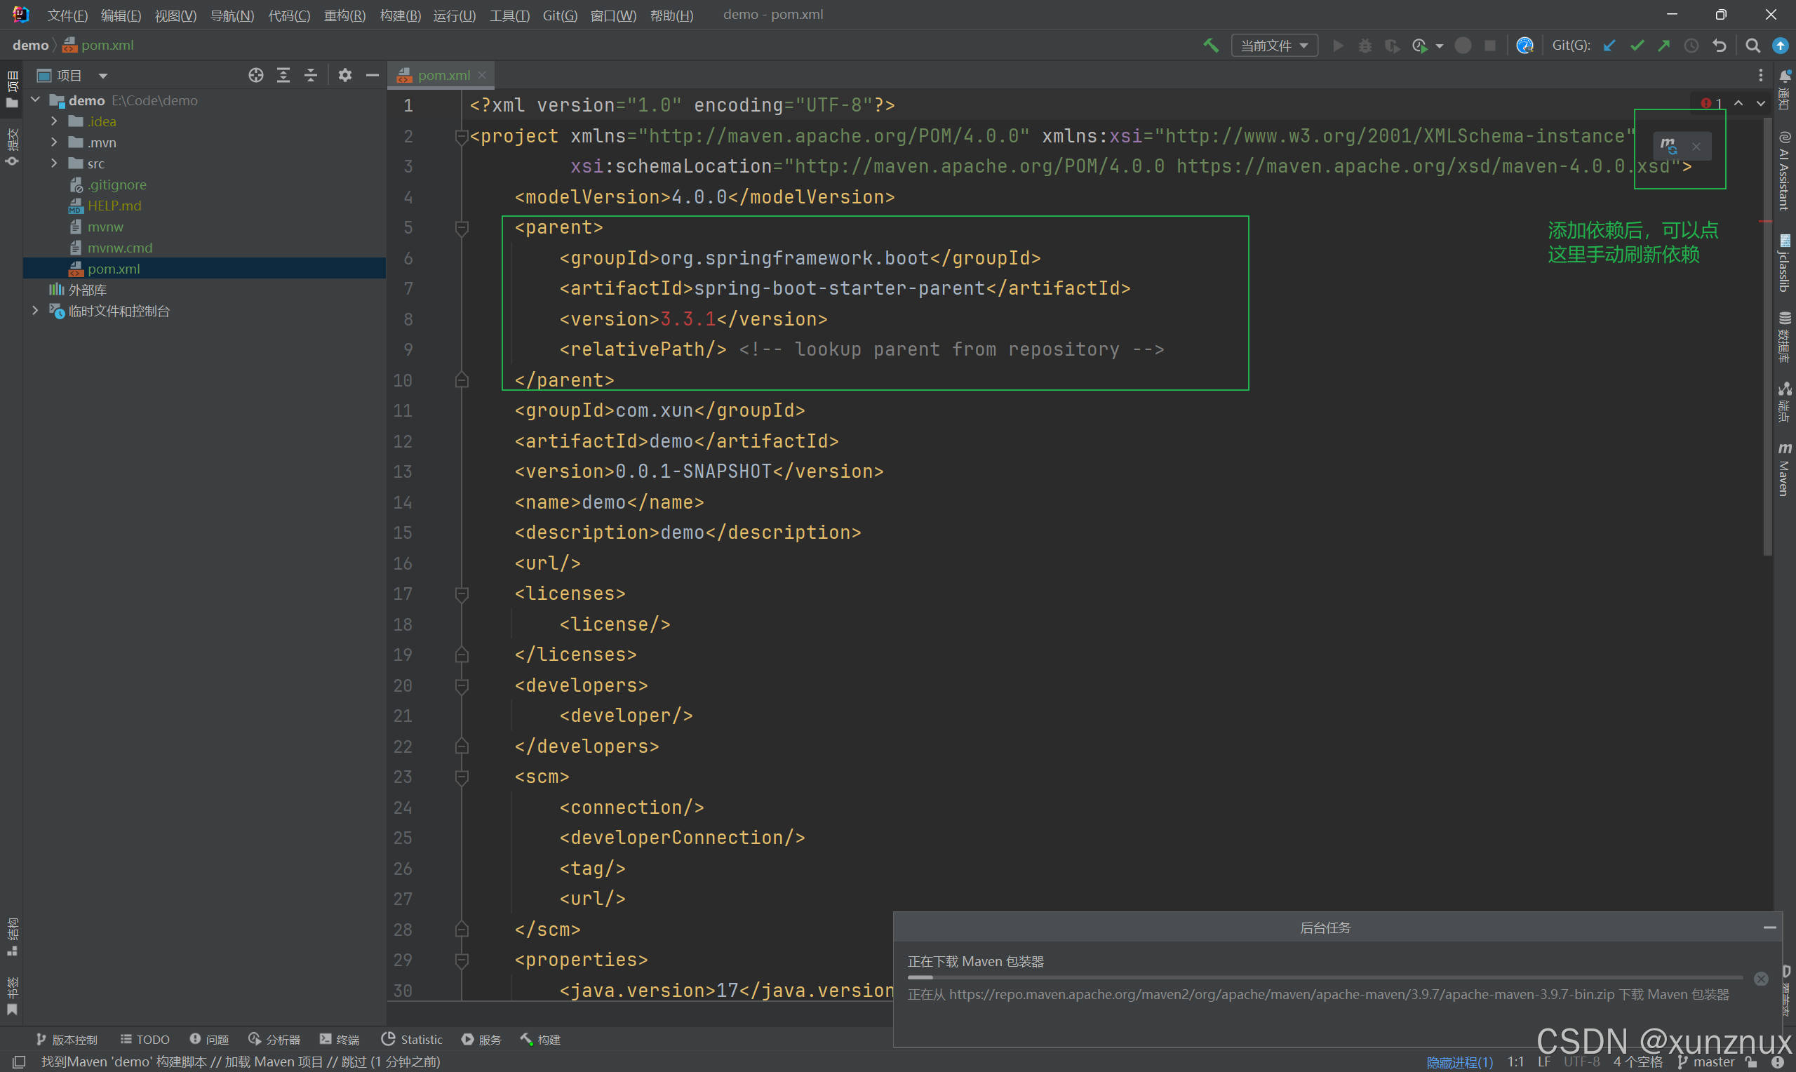The height and width of the screenshot is (1072, 1796).
Task: Expand the src folder
Action: tap(54, 163)
